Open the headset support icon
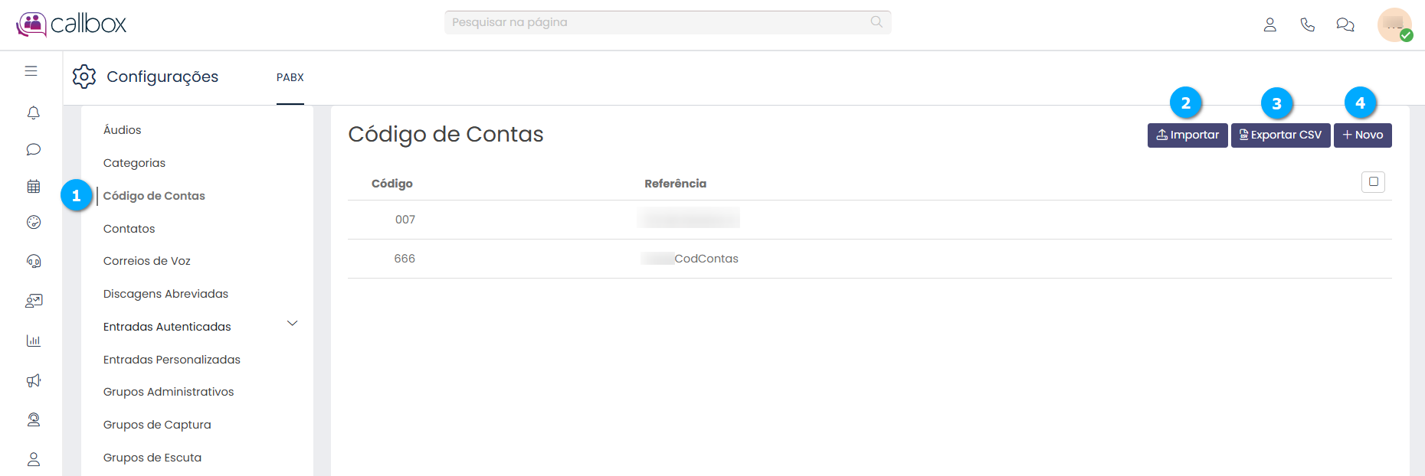Image resolution: width=1425 pixels, height=476 pixels. tap(32, 261)
